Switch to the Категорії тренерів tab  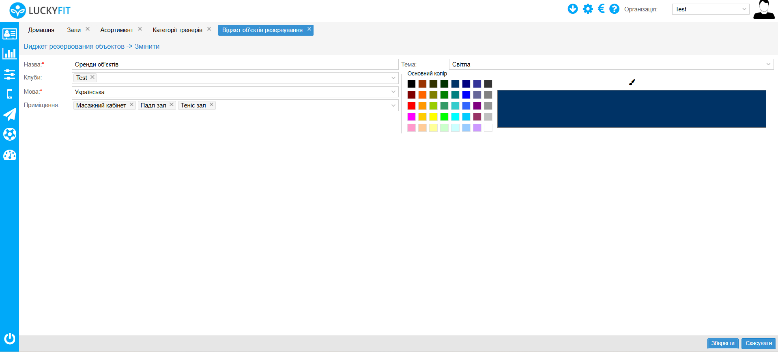[177, 30]
